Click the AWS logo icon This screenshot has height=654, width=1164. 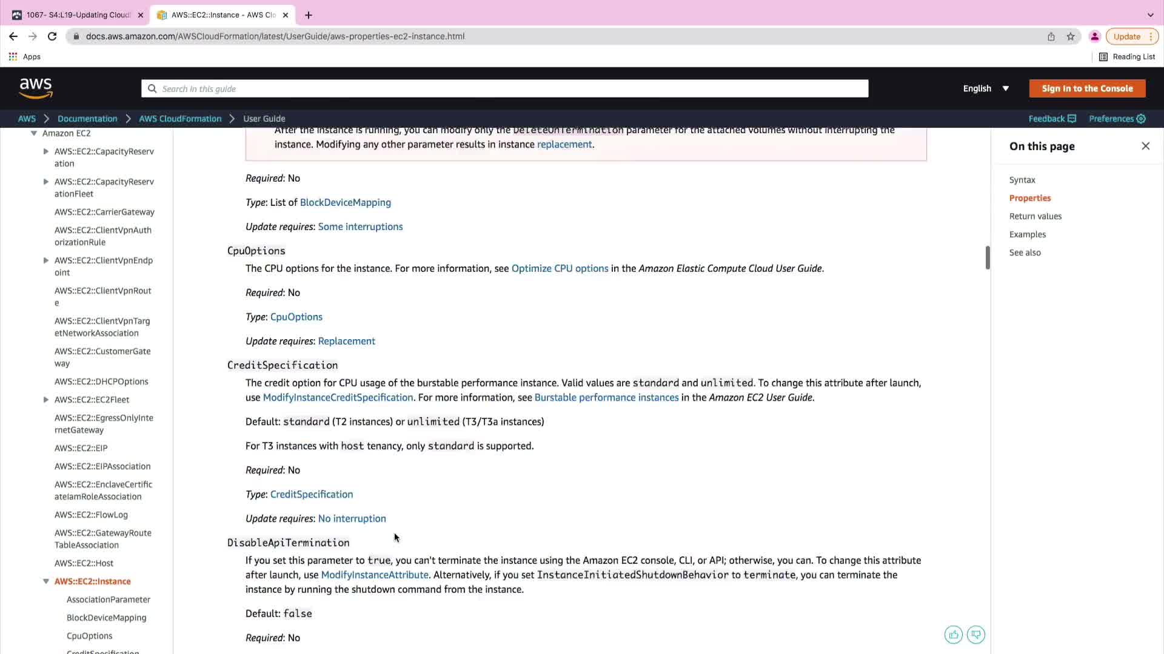pos(36,88)
